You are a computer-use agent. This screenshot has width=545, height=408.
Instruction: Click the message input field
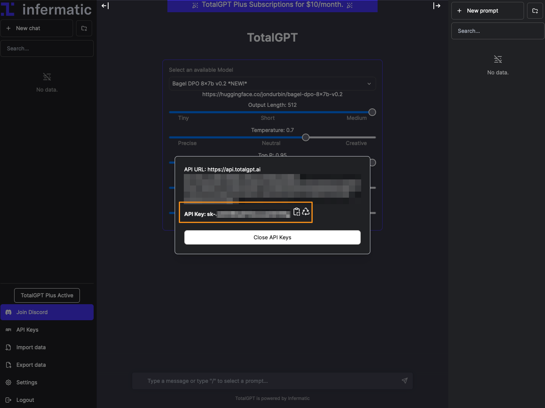tap(268, 381)
